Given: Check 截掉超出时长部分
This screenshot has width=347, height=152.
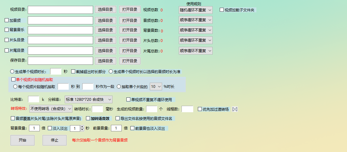Looking at the screenshot, I should point(73,72).
